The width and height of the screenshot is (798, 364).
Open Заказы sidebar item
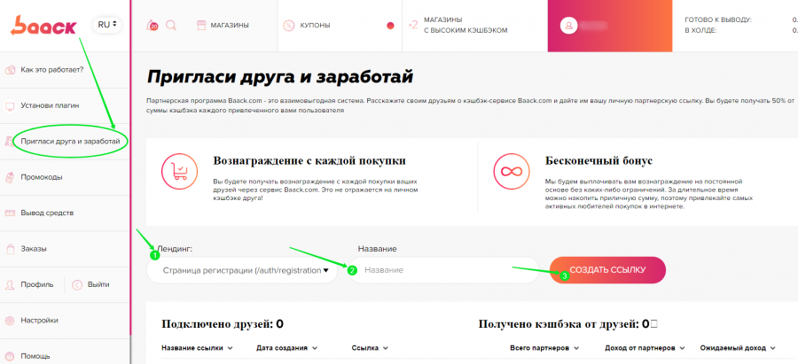point(34,249)
